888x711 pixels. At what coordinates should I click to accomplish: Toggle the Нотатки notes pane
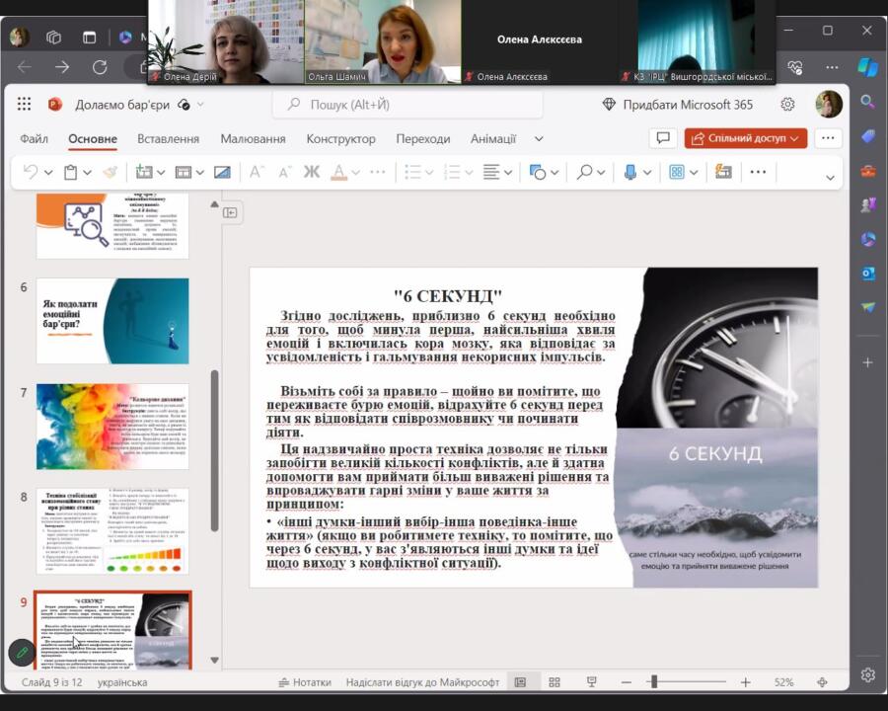tap(305, 682)
